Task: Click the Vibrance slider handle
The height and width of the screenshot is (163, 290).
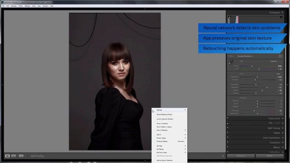Action: [254, 110]
